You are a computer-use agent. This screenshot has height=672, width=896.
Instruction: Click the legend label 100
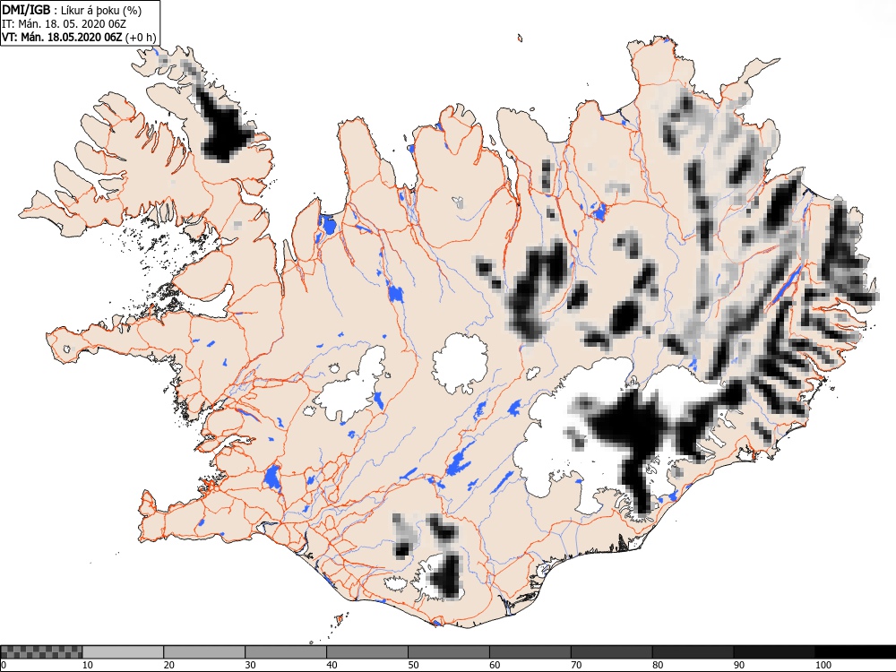[x=823, y=665]
